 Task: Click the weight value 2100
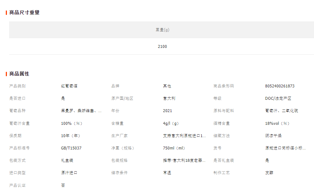tap(162, 46)
